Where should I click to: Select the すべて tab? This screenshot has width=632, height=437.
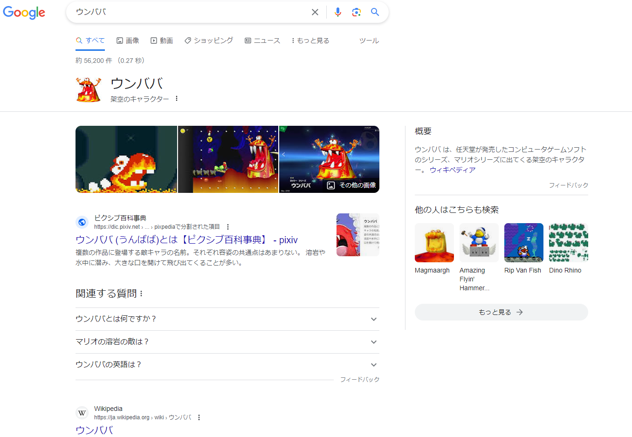(90, 41)
